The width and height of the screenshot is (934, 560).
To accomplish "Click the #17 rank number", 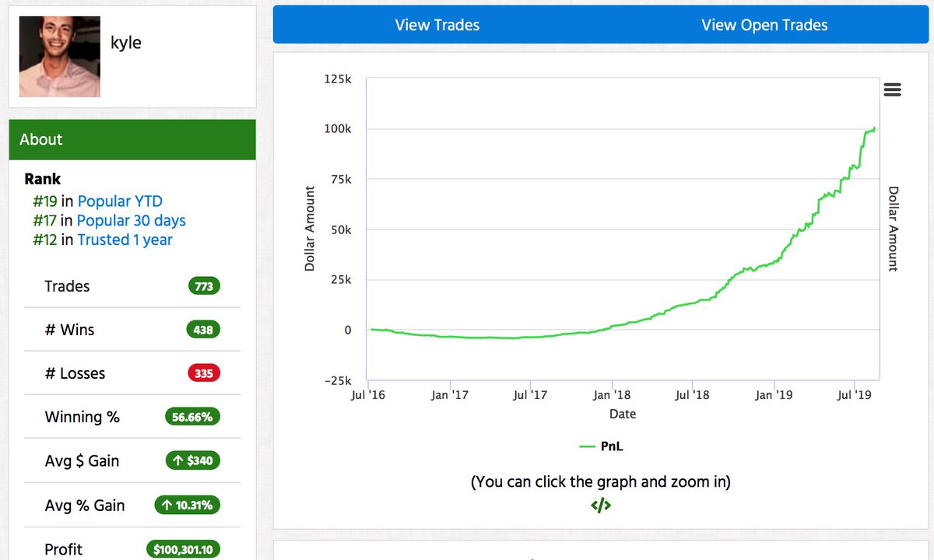I will point(45,221).
